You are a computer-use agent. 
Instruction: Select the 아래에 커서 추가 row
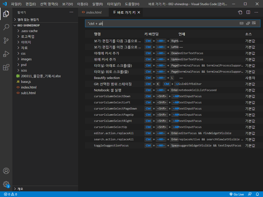click(x=173, y=53)
